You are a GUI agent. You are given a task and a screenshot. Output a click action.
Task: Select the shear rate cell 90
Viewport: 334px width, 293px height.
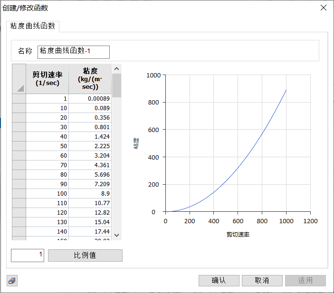point(48,184)
